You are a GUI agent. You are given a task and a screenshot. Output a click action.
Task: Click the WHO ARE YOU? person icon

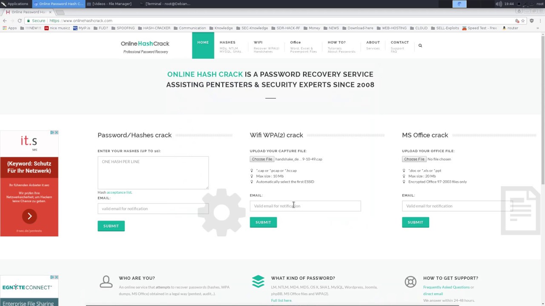point(106,281)
